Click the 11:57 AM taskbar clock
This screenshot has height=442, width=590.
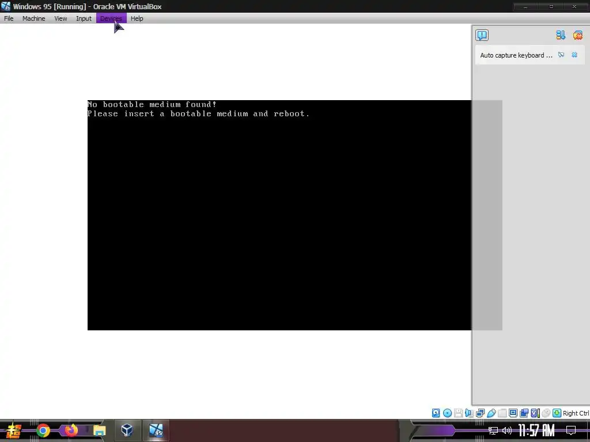pos(536,430)
